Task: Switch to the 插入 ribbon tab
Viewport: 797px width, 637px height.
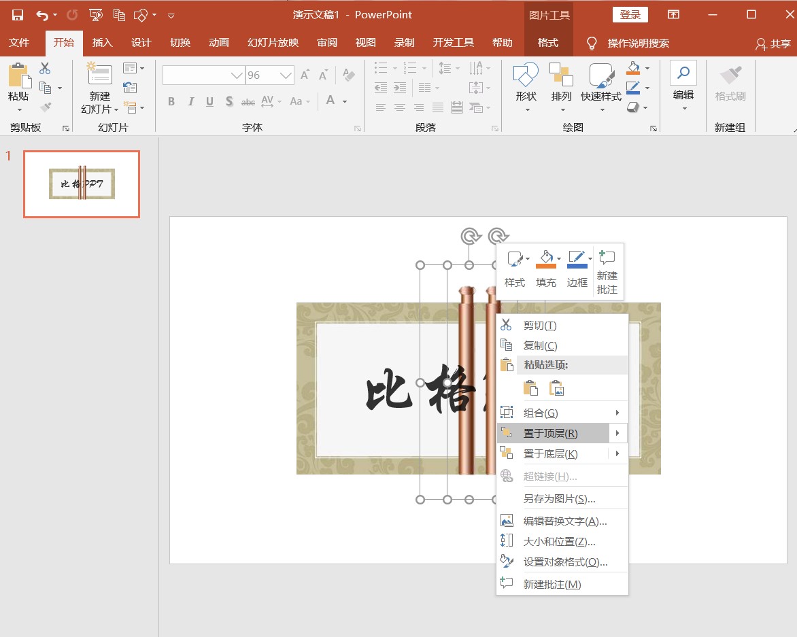Action: pyautogui.click(x=102, y=43)
